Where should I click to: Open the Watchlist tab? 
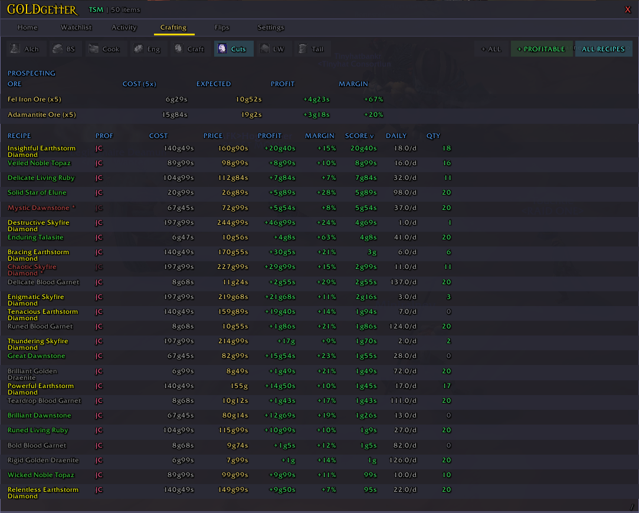[x=76, y=28]
